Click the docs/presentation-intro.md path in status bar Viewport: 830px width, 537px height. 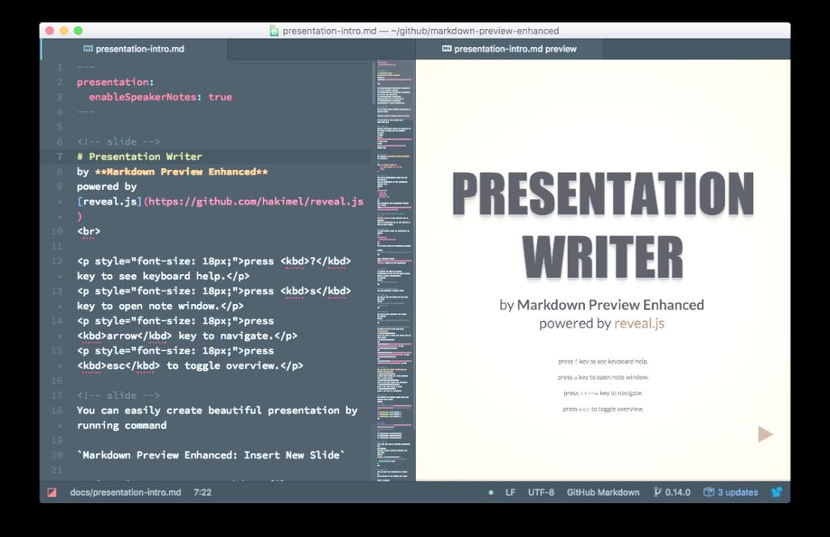tap(125, 493)
